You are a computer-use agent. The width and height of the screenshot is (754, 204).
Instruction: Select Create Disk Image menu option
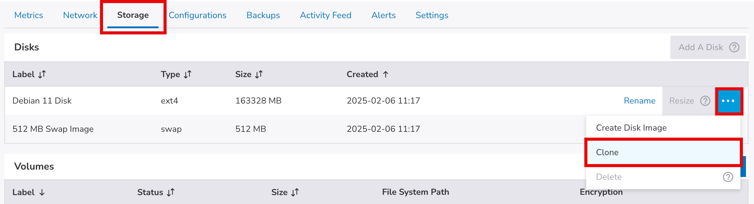(x=631, y=128)
